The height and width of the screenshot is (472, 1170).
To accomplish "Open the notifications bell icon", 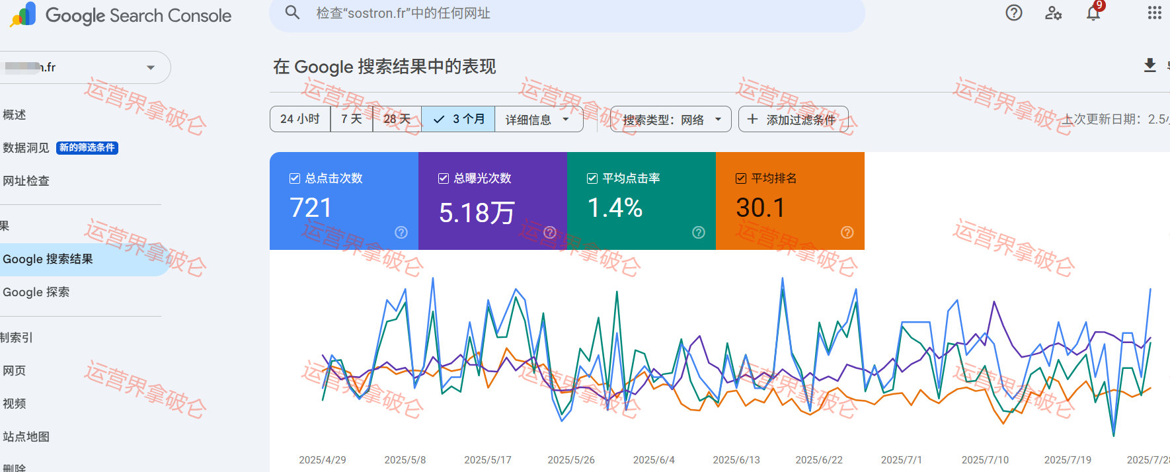I will pos(1093,13).
